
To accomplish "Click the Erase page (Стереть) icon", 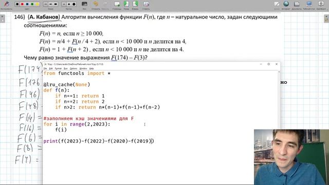I will [x=146, y=5].
